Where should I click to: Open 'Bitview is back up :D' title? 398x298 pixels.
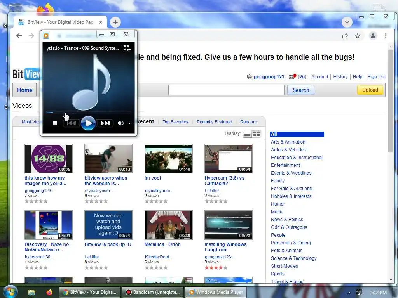(108, 244)
